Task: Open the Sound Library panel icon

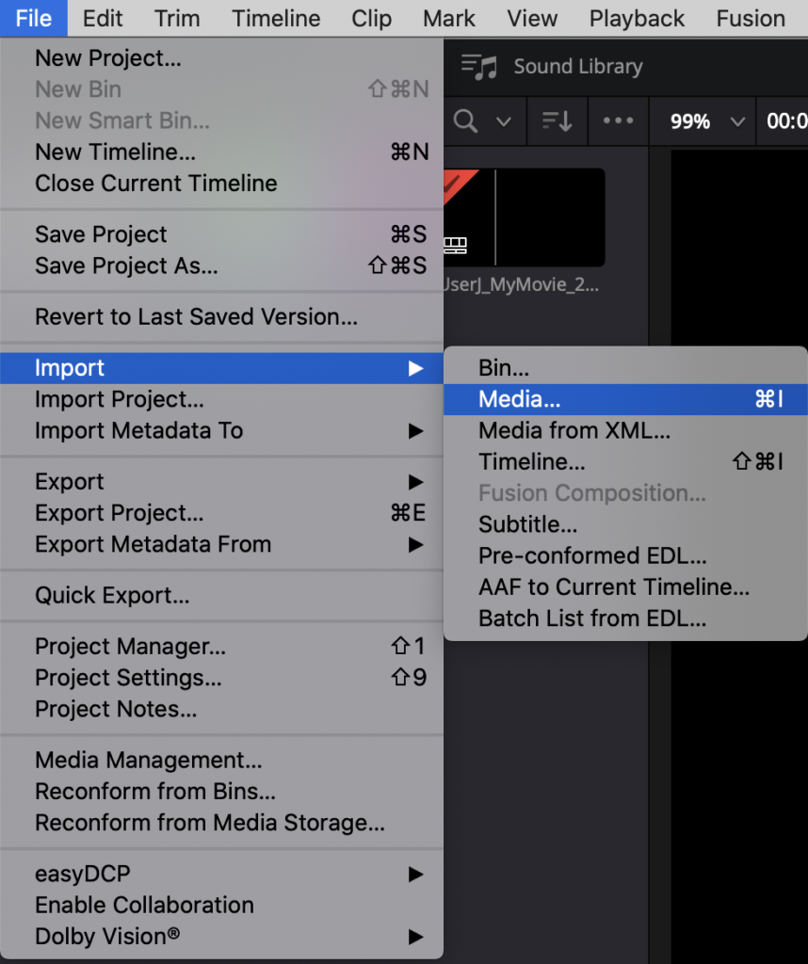Action: (479, 67)
